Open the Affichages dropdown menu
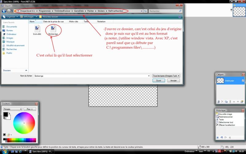246x154 pixels. click(29, 17)
